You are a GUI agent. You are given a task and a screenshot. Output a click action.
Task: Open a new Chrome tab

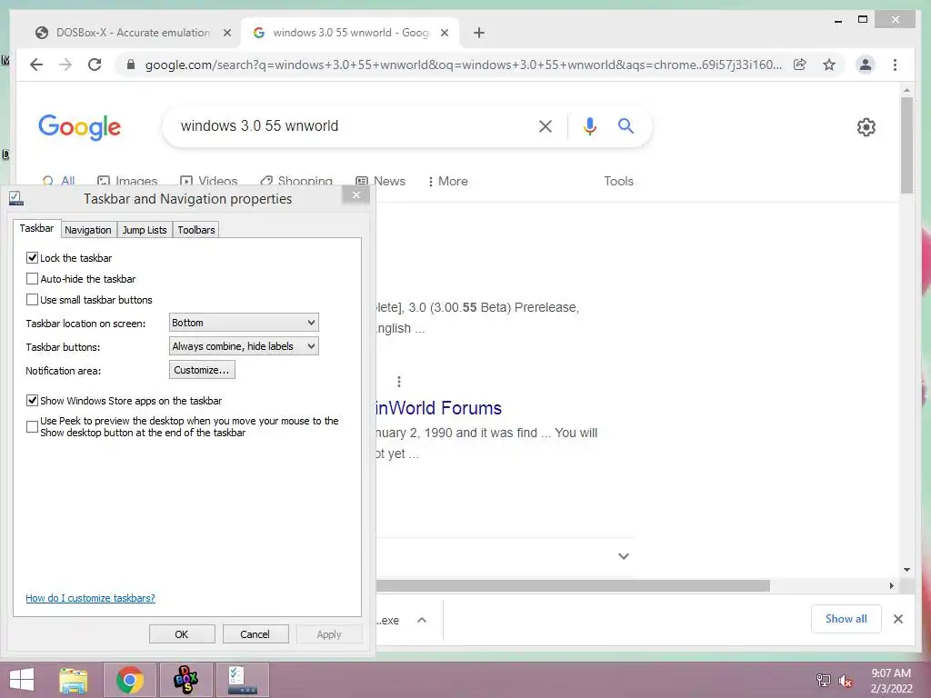point(479,33)
